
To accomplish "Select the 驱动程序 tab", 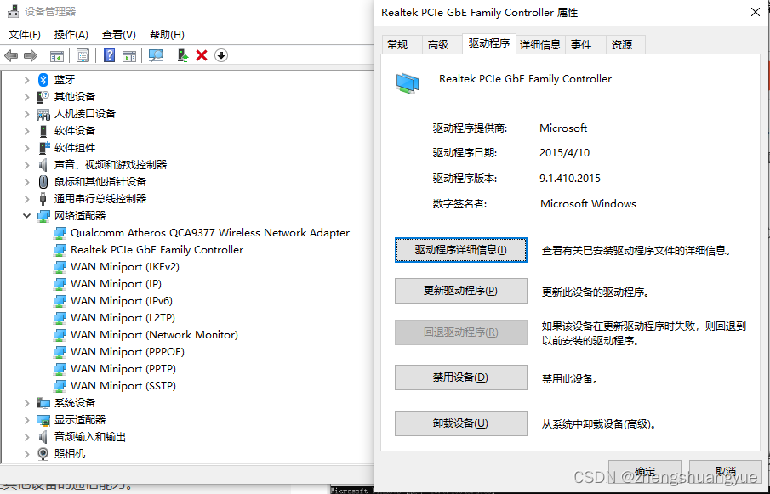I will pyautogui.click(x=488, y=43).
